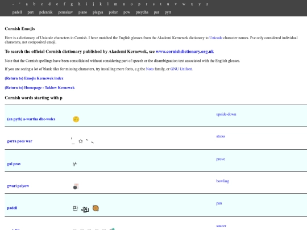Click the 'pan' gloss link
Viewport: 307px width, 230px height.
coord(219,203)
